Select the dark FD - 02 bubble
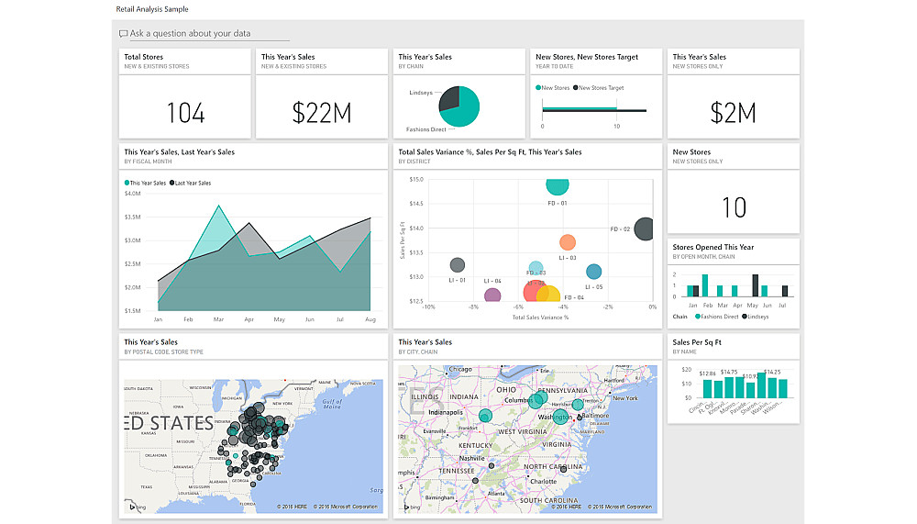This screenshot has width=917, height=524. [644, 229]
